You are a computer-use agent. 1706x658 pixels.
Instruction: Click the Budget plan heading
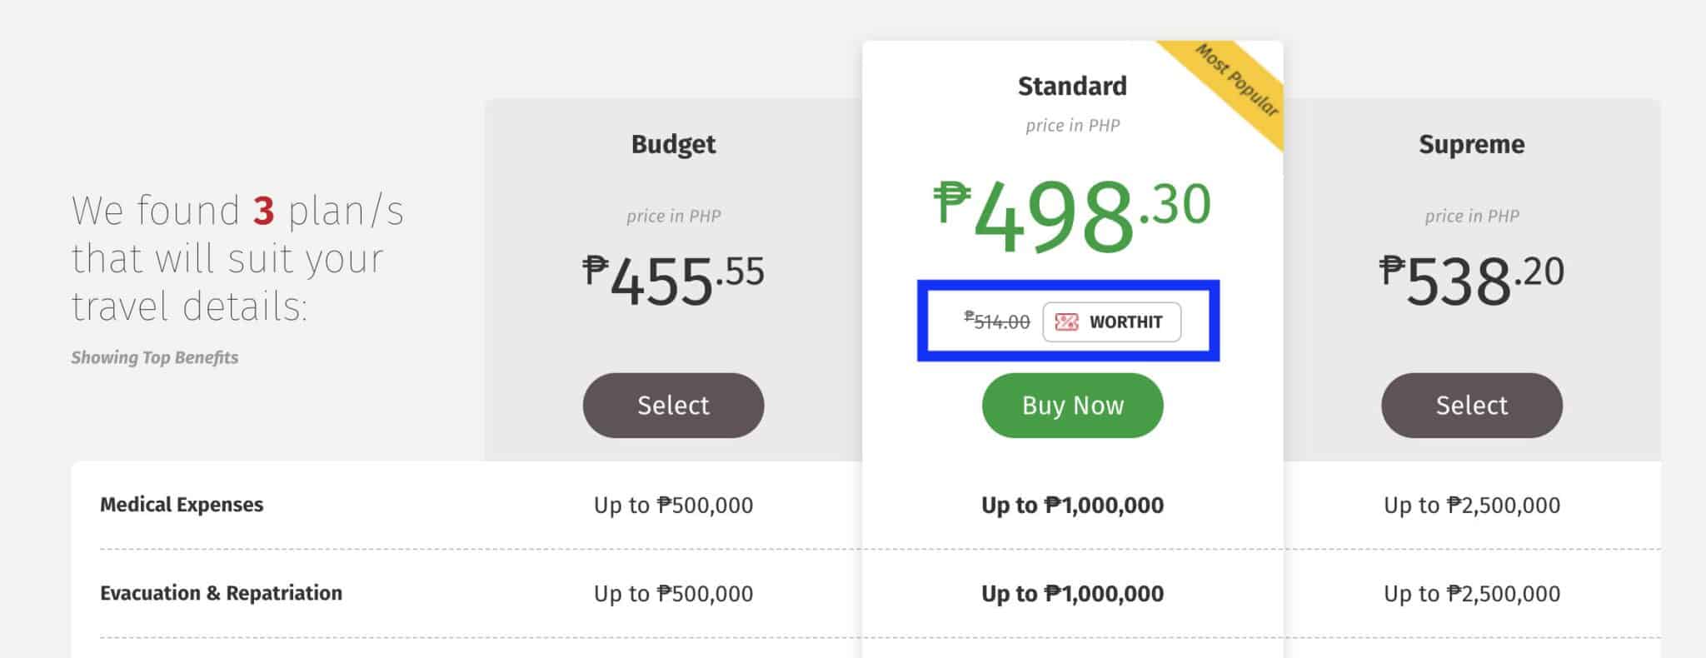[673, 145]
